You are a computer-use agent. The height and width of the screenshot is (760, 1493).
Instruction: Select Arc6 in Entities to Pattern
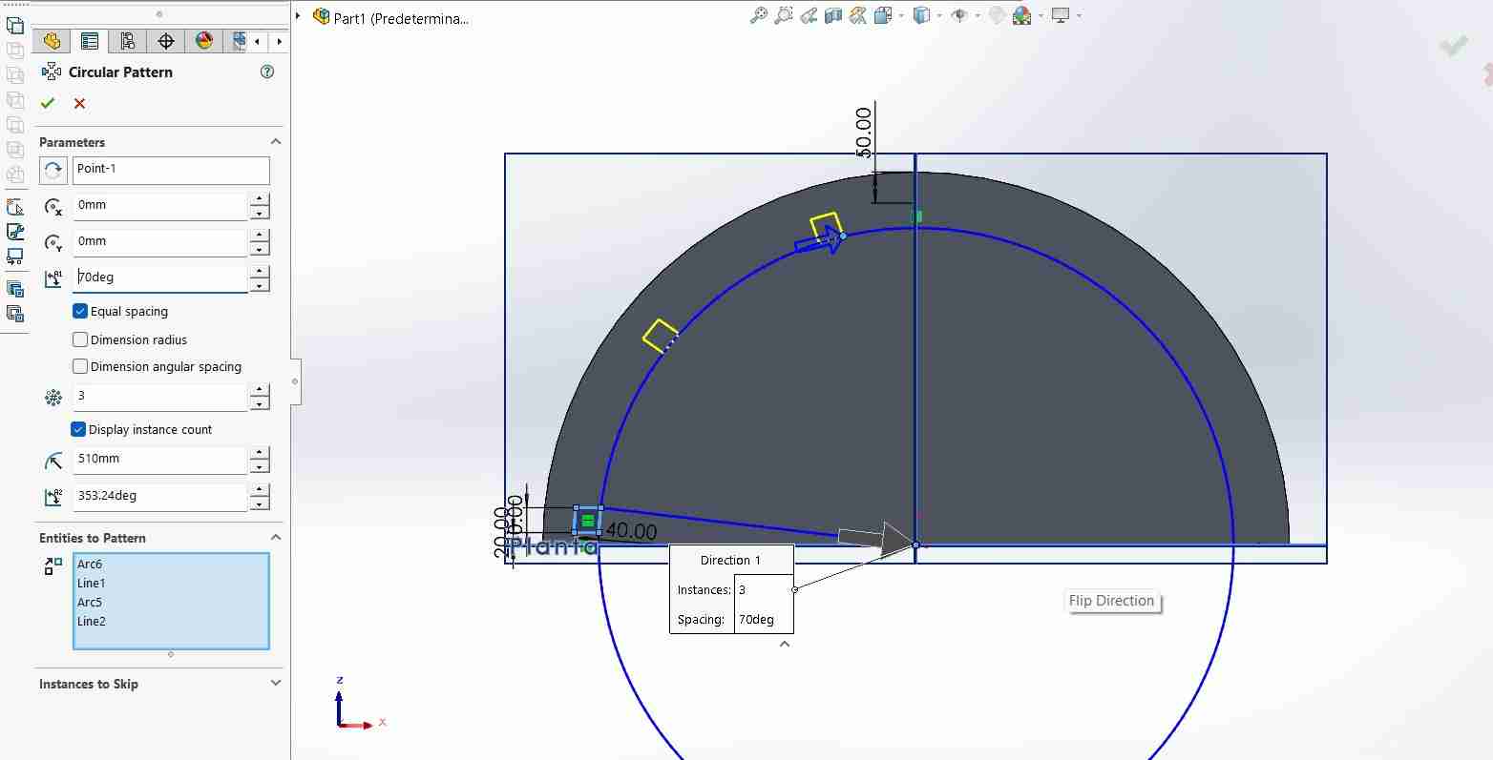(x=90, y=565)
